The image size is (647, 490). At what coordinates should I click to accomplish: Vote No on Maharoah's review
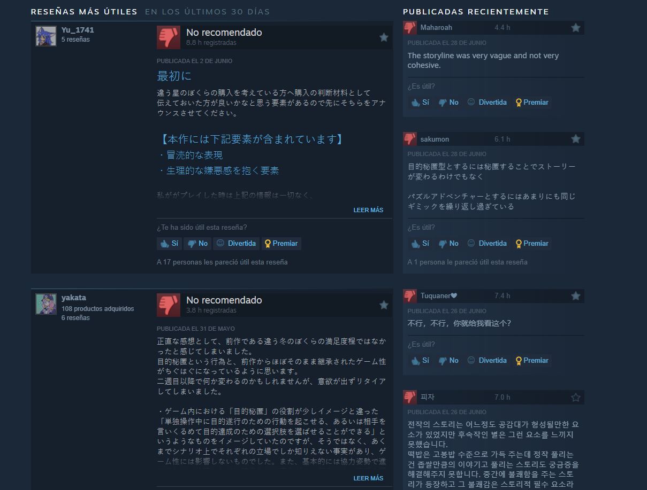(x=448, y=103)
